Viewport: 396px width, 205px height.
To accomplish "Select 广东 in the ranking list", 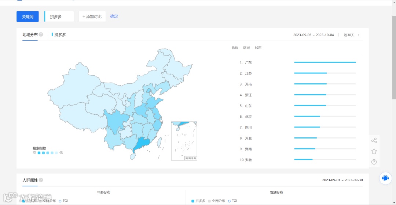I will [x=248, y=62].
